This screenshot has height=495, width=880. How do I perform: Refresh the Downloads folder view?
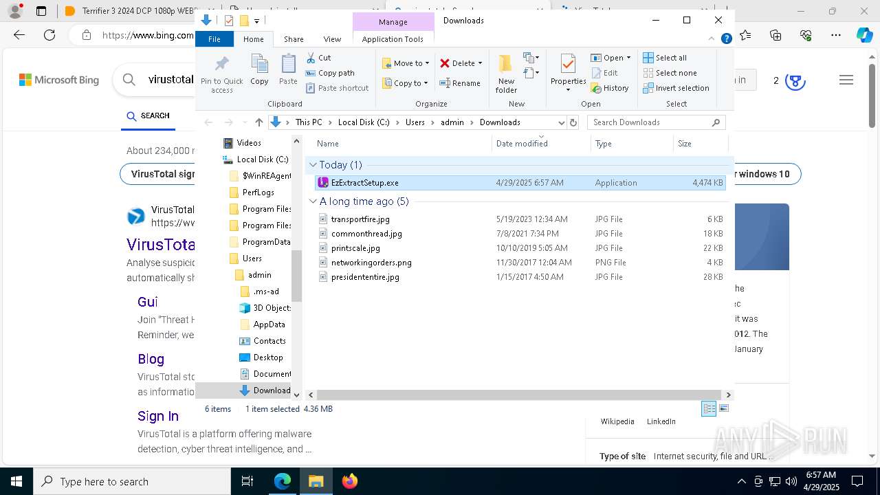click(x=573, y=122)
